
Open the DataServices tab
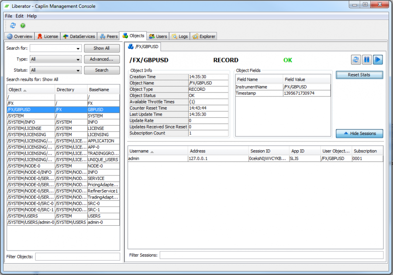tap(79, 36)
